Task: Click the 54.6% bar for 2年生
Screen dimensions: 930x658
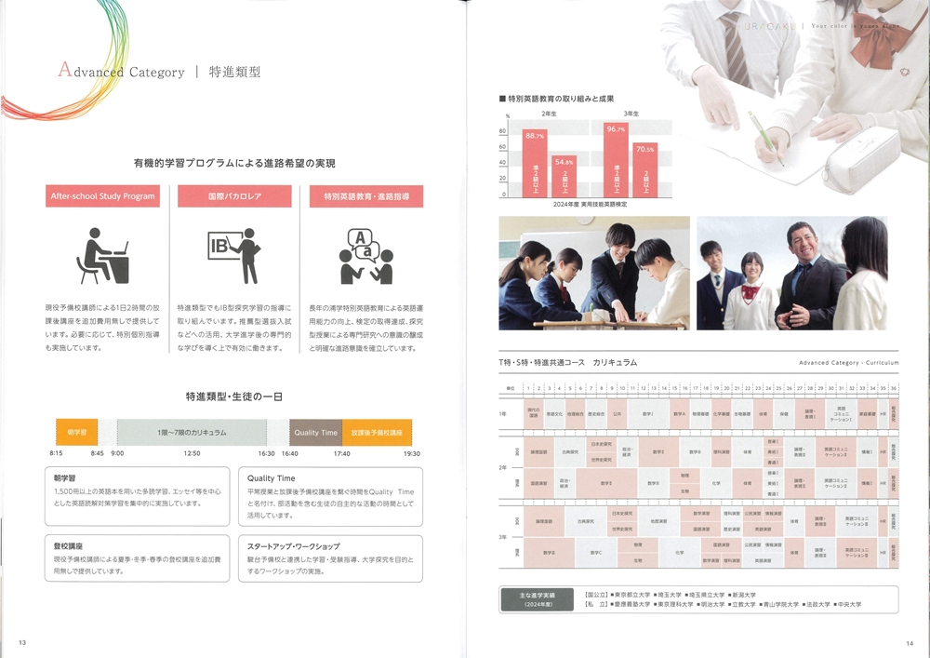Action: tap(565, 175)
